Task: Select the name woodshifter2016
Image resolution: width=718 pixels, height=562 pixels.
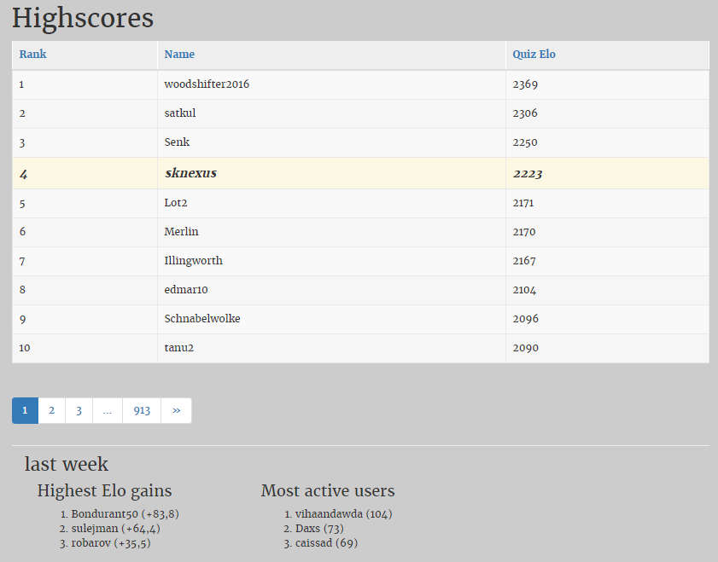Action: [x=207, y=84]
